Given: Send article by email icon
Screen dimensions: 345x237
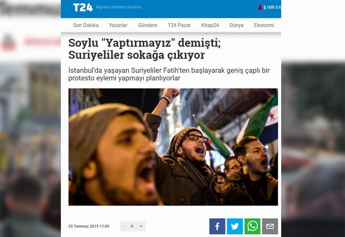Looking at the screenshot, I should coord(270,226).
